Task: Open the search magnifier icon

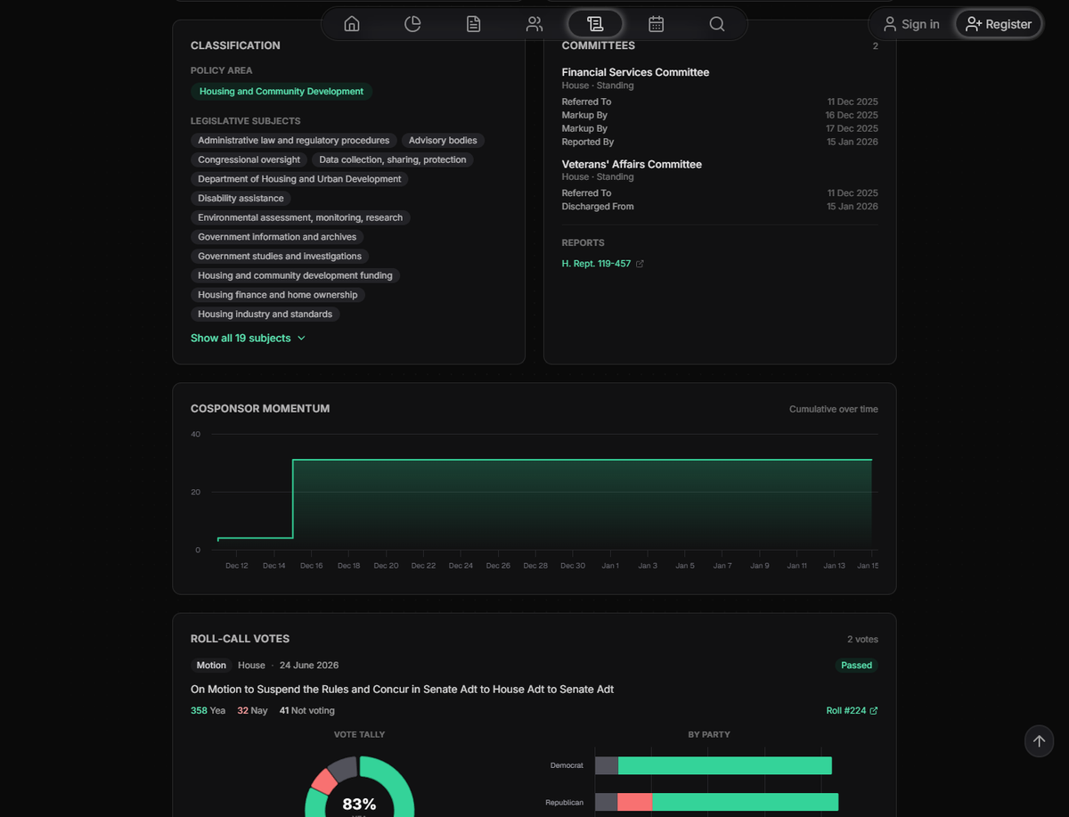Action: 717,24
